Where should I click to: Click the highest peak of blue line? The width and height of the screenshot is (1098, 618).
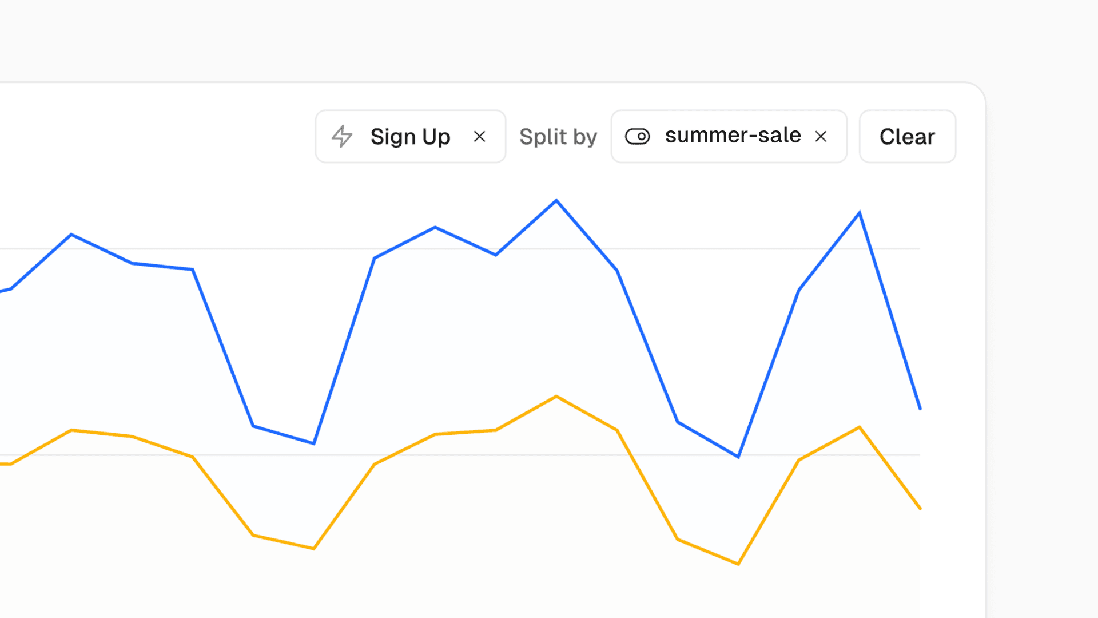556,200
